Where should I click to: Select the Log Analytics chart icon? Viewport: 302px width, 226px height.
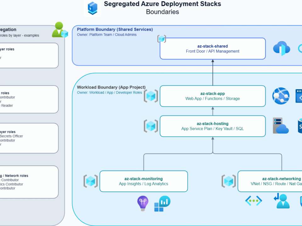click(x=162, y=203)
